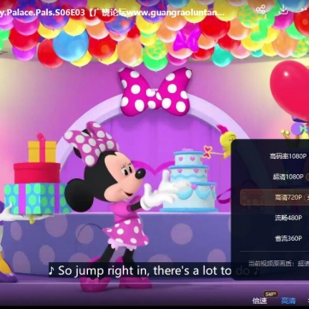Switch to 省流360P quality
The image size is (309, 309).
pos(289,238)
